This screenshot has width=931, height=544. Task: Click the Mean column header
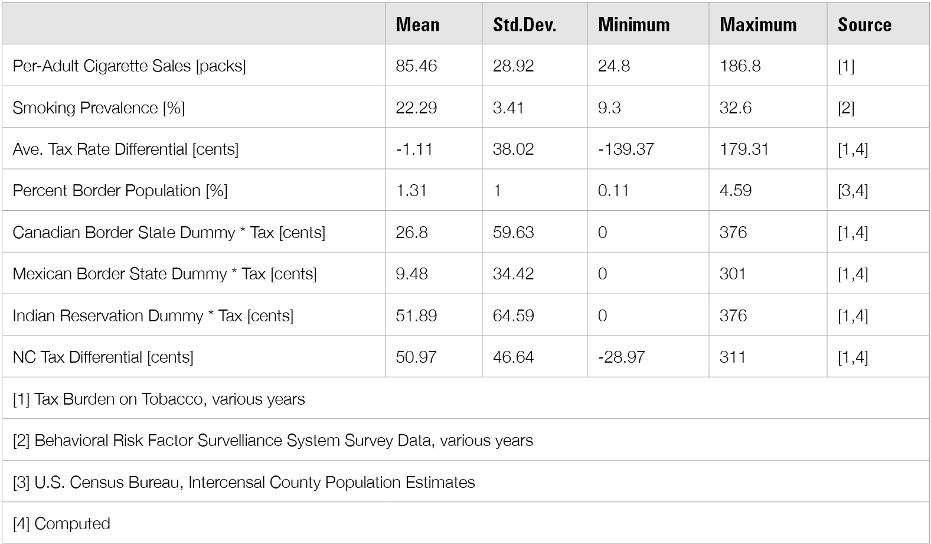(417, 25)
